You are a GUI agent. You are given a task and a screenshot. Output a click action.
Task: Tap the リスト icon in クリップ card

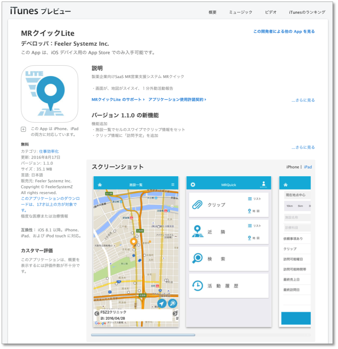point(250,199)
